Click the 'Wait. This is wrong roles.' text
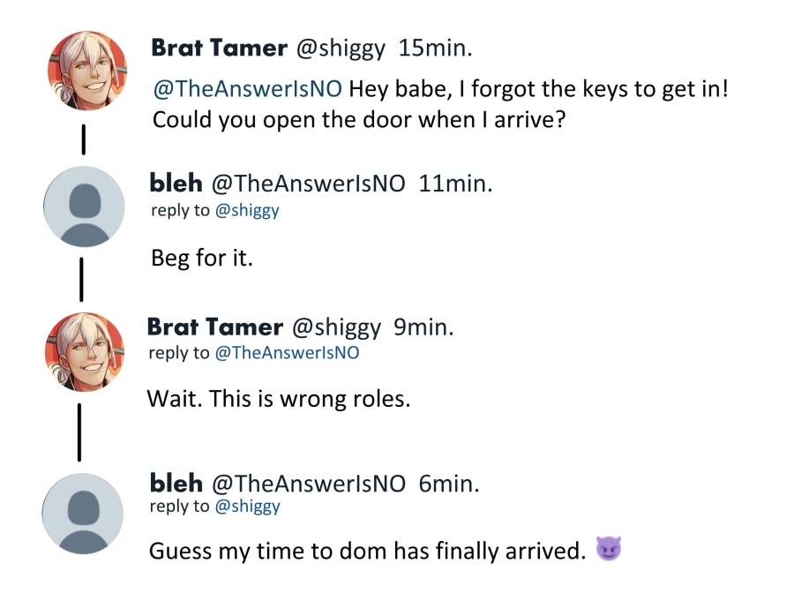Screen dimensions: 794x616 pos(279,399)
